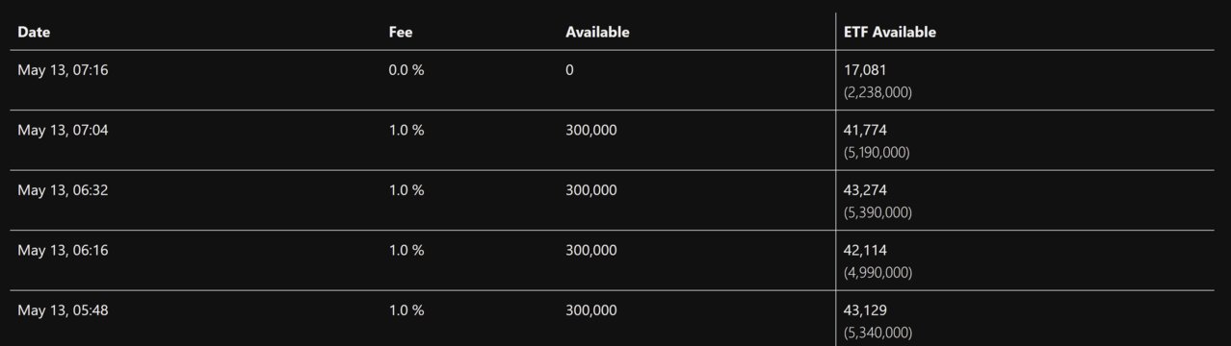The image size is (1231, 346).
Task: Click the ETF value 43,129
Action: pos(865,310)
